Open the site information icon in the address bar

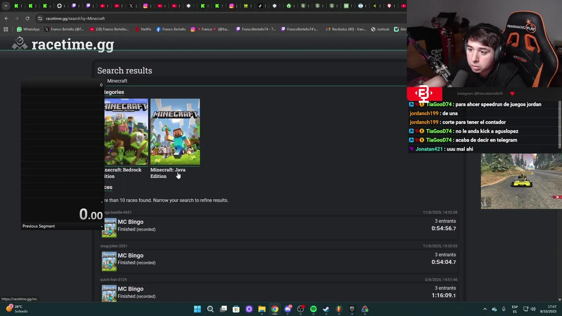40,18
